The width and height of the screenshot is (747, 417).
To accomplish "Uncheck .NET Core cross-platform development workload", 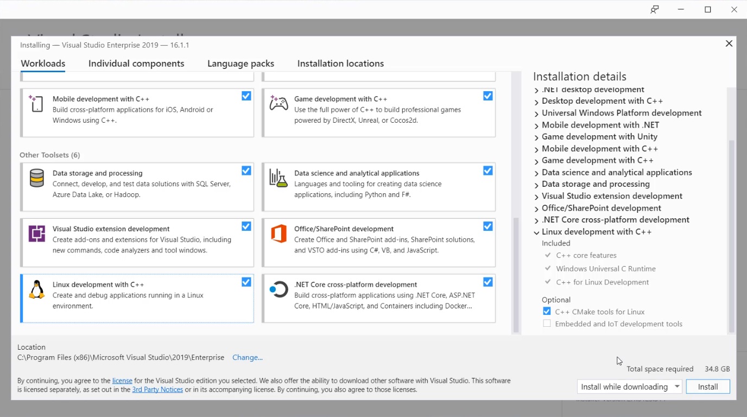I will click(488, 282).
